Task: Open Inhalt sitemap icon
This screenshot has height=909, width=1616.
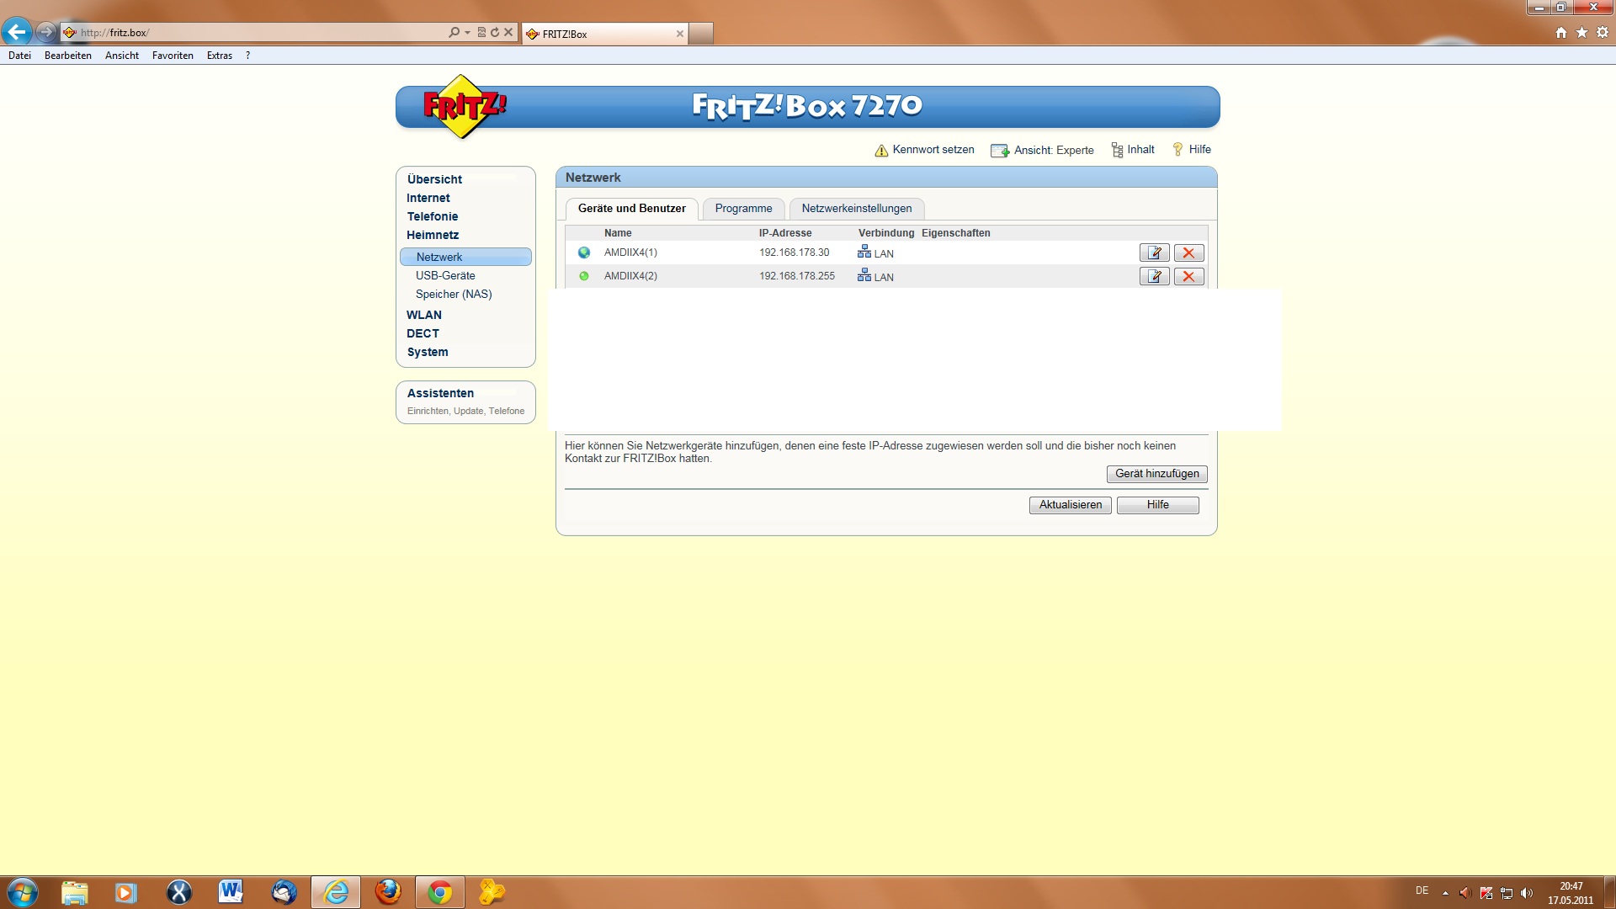Action: 1117,150
